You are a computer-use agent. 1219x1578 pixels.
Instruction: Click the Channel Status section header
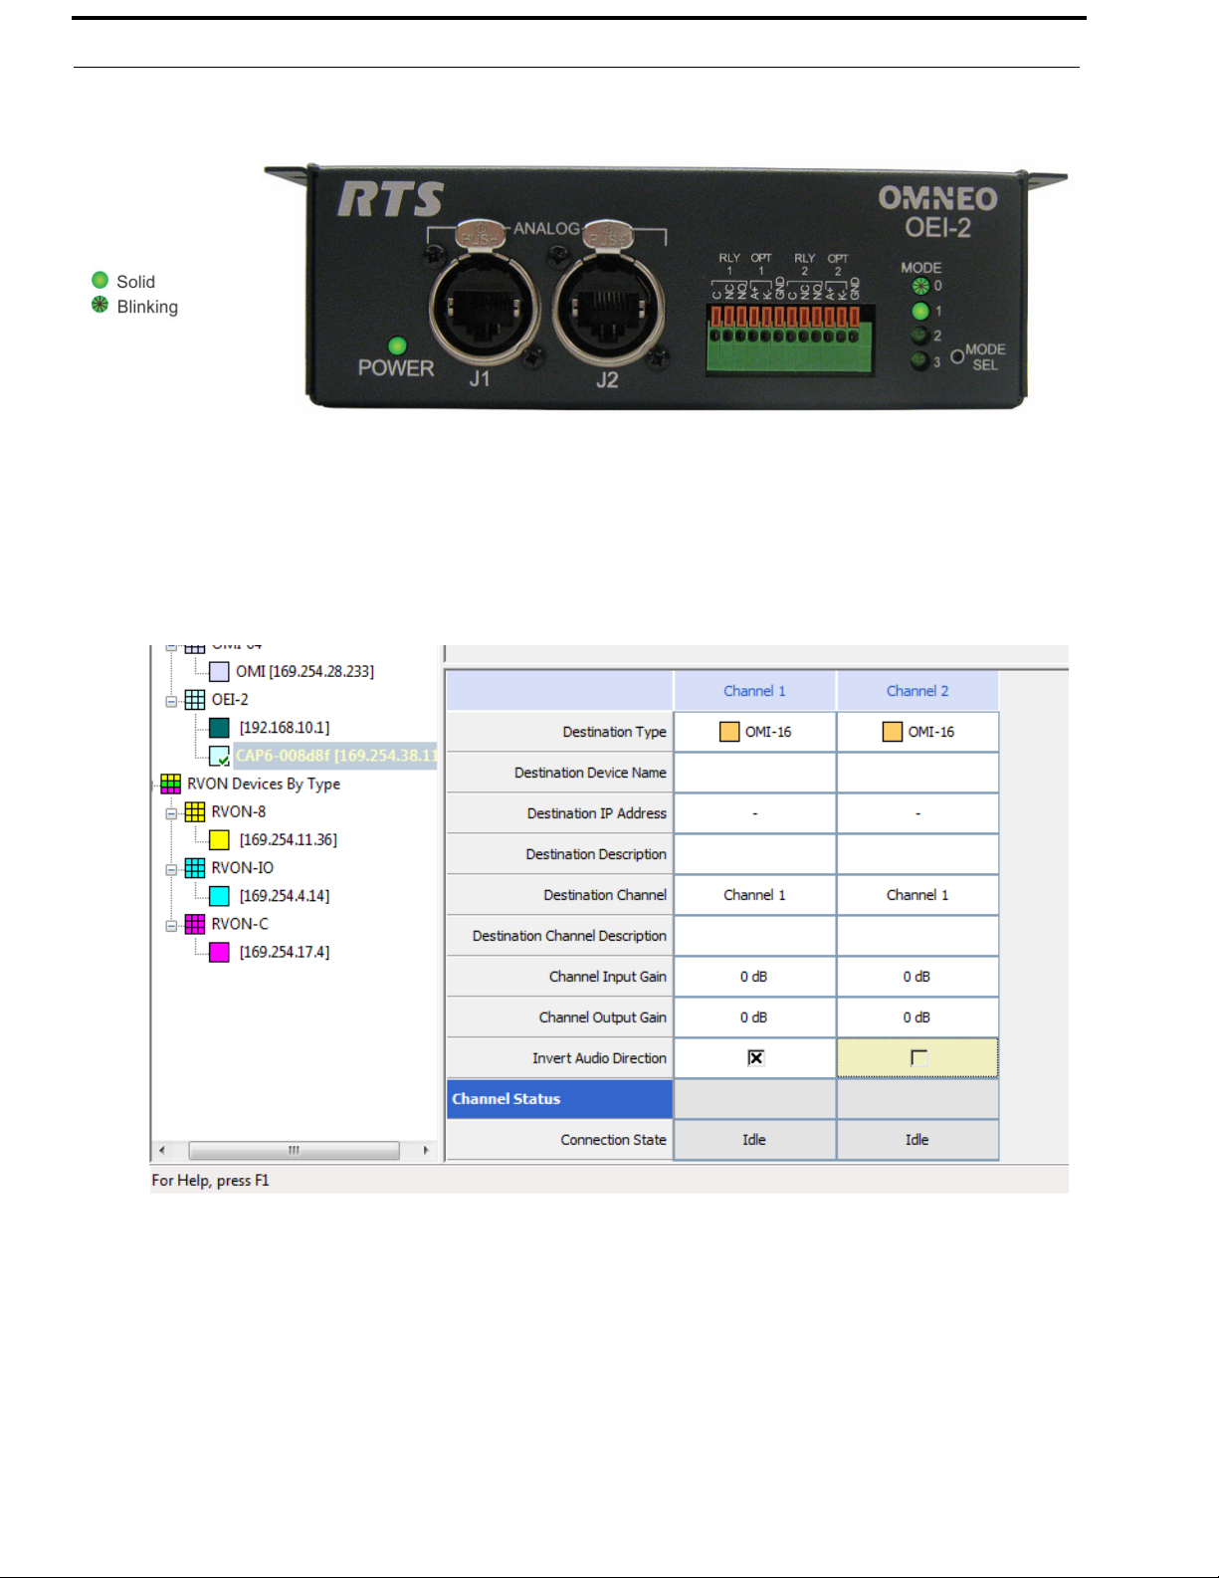[x=559, y=1099]
